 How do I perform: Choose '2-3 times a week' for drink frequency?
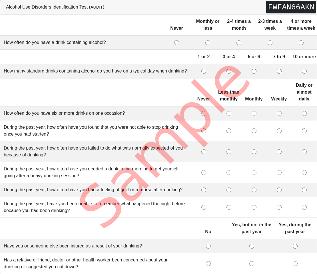pyautogui.click(x=270, y=43)
